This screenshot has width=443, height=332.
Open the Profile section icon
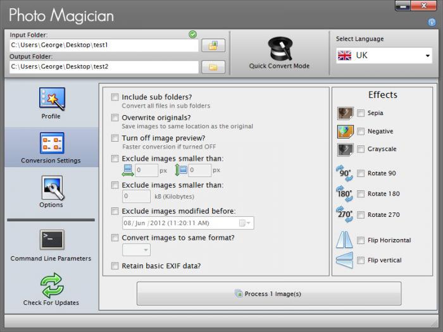51,99
